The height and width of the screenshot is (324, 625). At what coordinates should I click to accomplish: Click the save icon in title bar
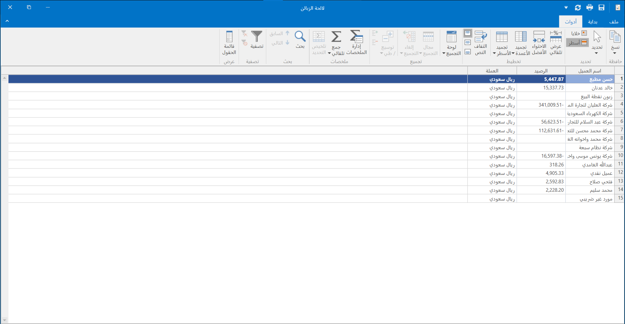coord(602,7)
